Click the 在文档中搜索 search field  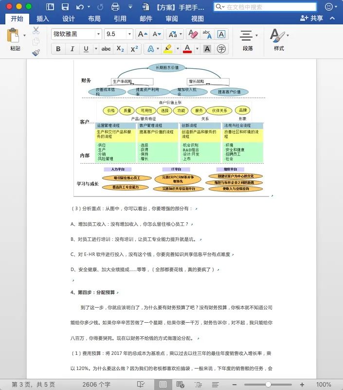[x=265, y=7]
